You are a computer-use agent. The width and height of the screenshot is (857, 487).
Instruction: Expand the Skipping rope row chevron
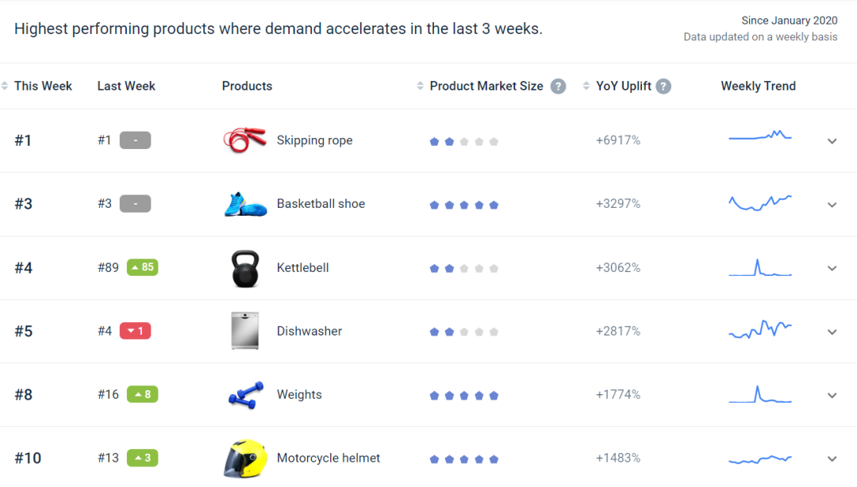click(832, 141)
